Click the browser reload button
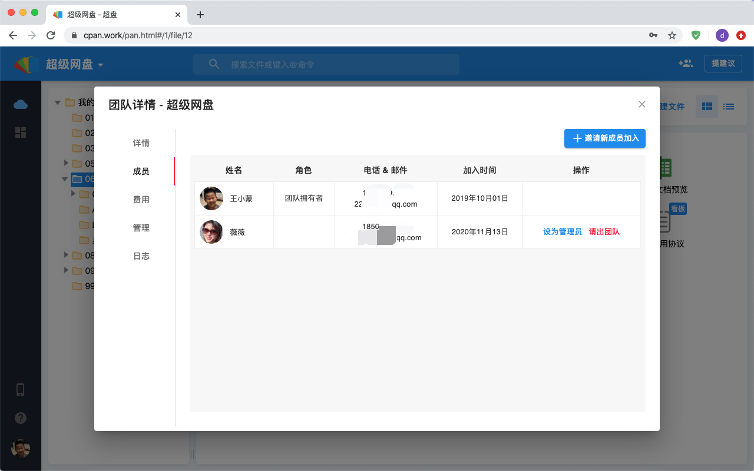This screenshot has height=471, width=754. tap(51, 35)
